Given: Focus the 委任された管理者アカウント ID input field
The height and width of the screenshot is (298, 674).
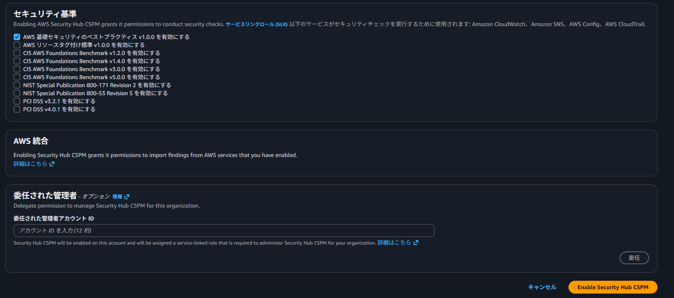Looking at the screenshot, I should tap(223, 231).
